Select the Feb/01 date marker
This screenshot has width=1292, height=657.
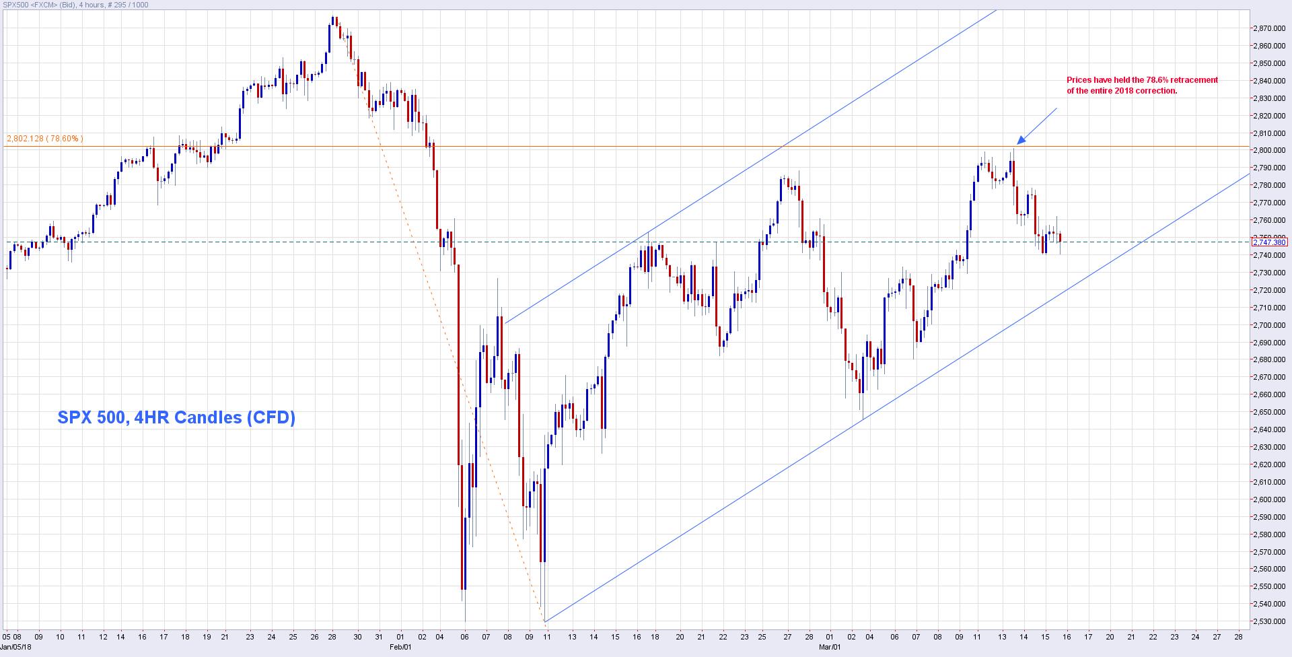[400, 648]
